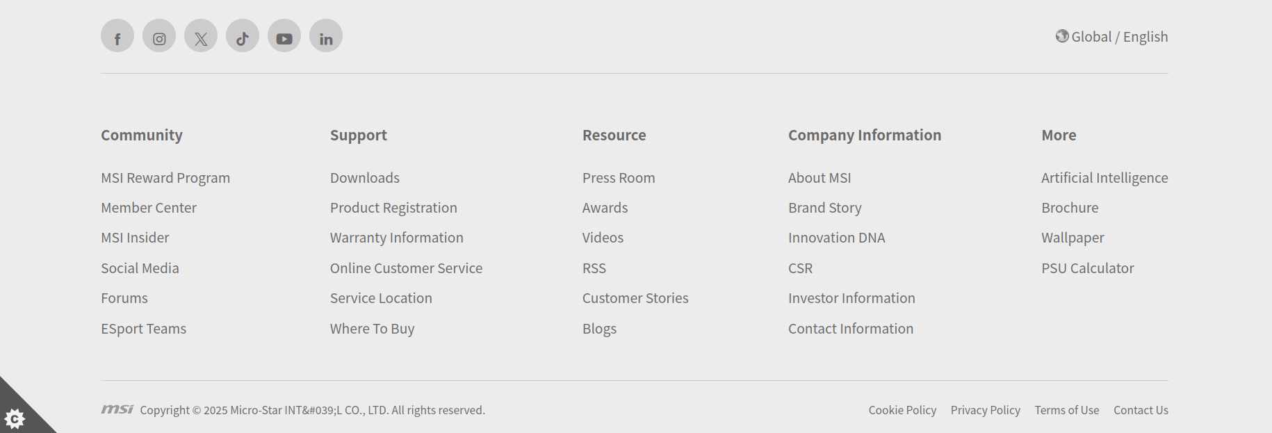1272x433 pixels.
Task: Click the MSI logo in footer
Action: (117, 409)
